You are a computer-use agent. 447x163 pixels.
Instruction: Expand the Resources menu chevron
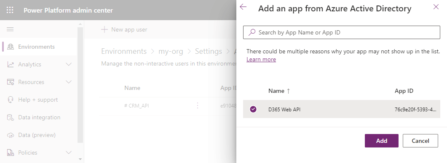(x=69, y=82)
